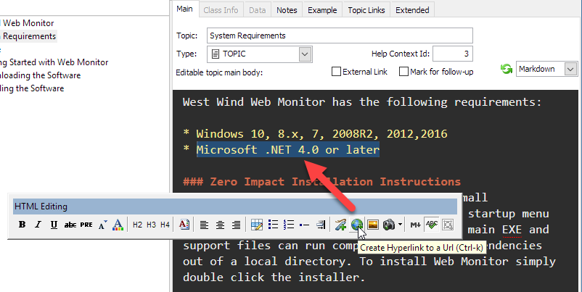
Task: Insert an image
Action: click(373, 225)
